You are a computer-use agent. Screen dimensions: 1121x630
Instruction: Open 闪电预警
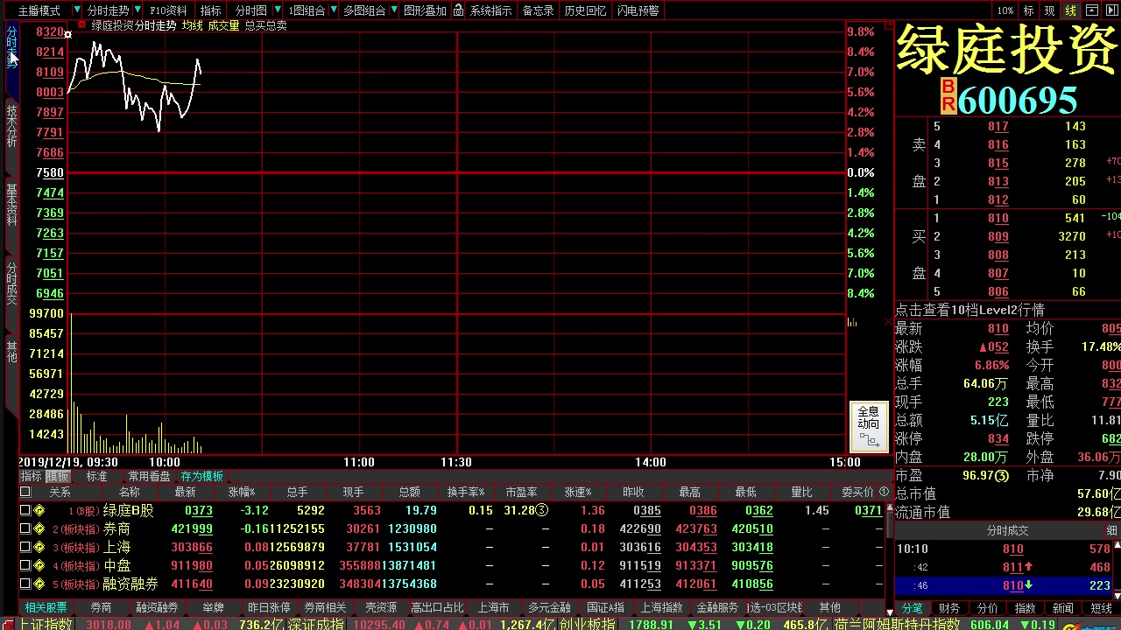(x=638, y=10)
